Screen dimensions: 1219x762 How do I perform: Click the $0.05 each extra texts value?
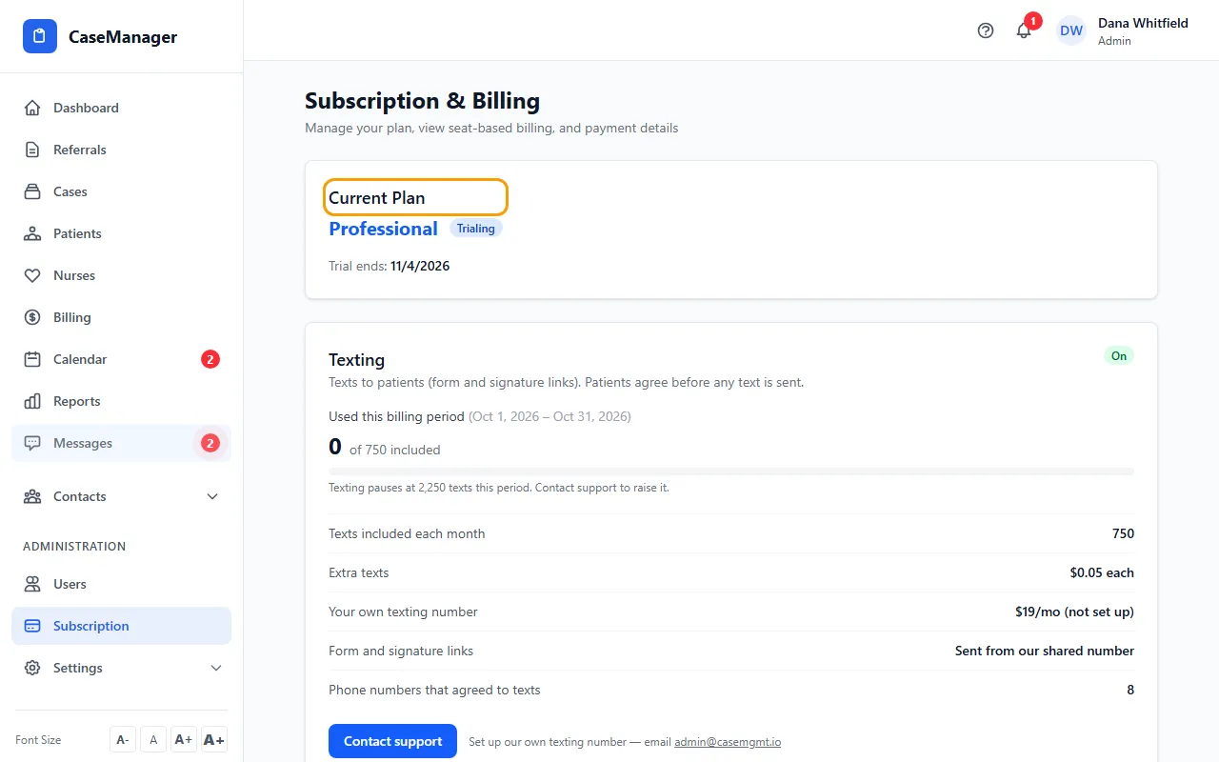(x=1102, y=572)
